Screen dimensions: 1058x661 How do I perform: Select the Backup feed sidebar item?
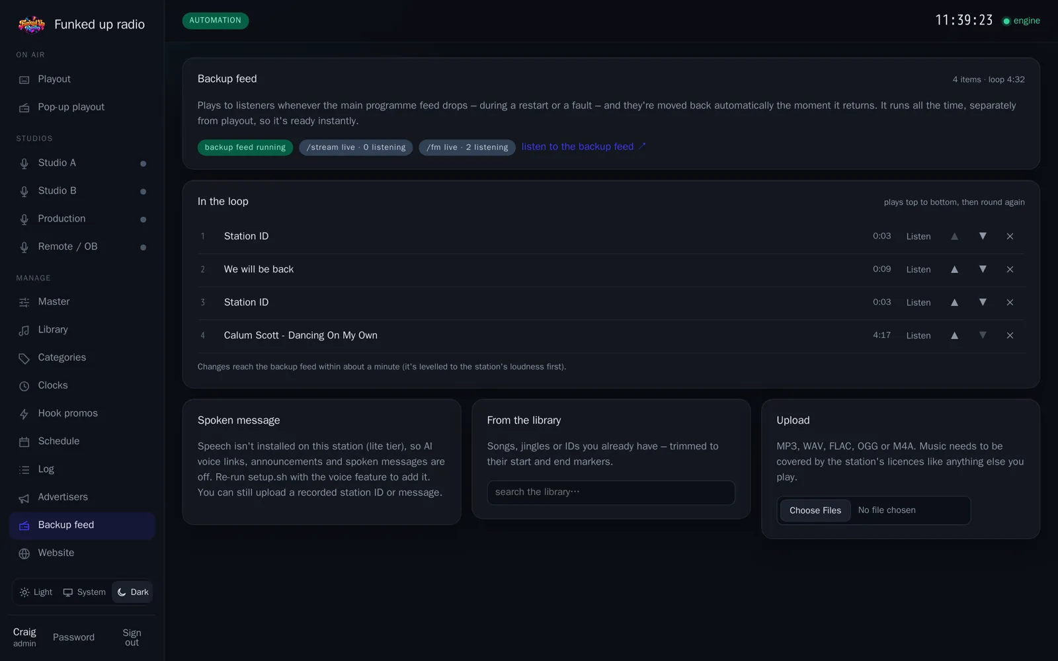tap(82, 525)
